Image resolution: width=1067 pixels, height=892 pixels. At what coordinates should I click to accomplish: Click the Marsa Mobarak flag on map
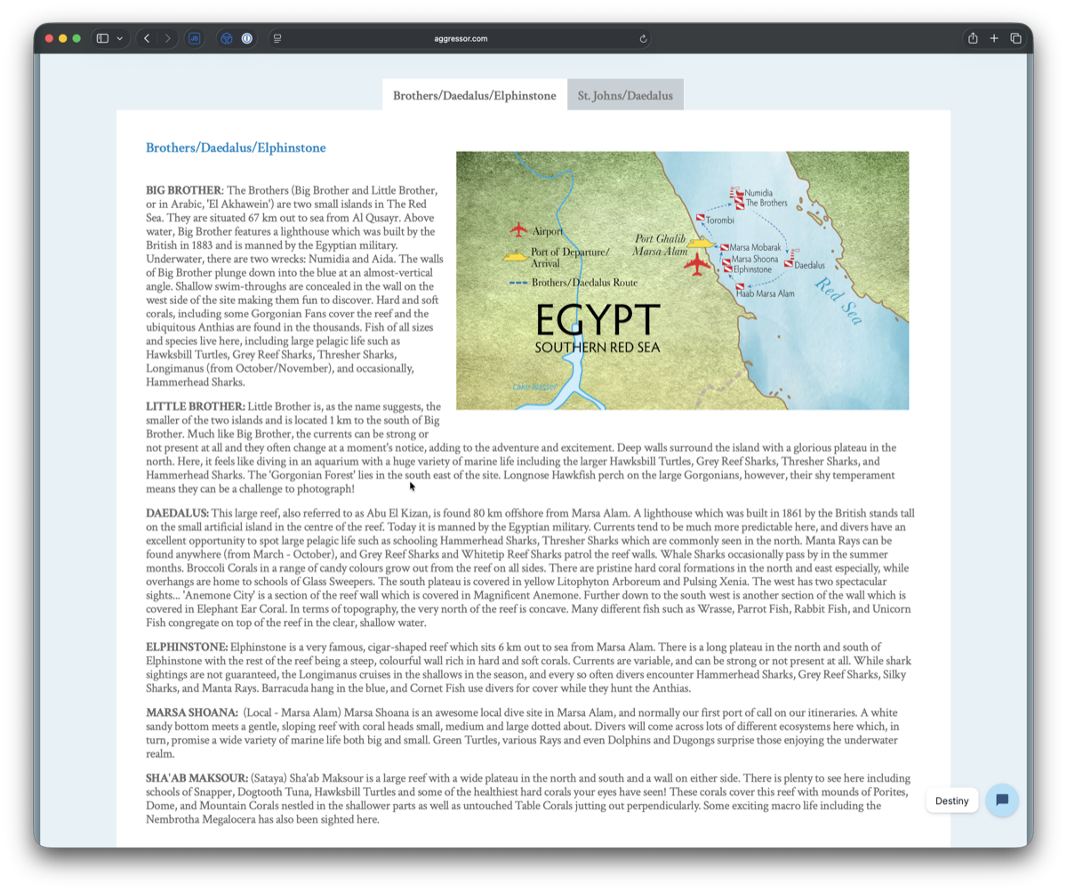[725, 248]
